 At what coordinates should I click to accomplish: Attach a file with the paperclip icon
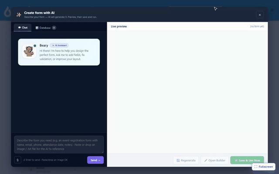point(17,160)
